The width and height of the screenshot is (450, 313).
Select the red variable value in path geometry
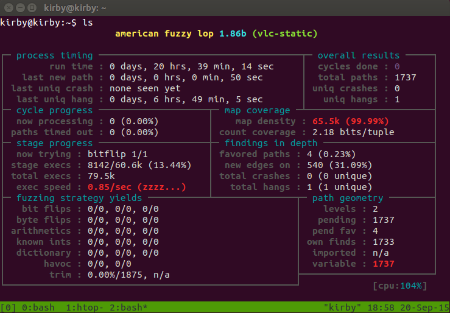click(x=383, y=264)
